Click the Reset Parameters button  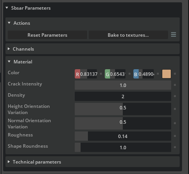pyautogui.click(x=47, y=35)
